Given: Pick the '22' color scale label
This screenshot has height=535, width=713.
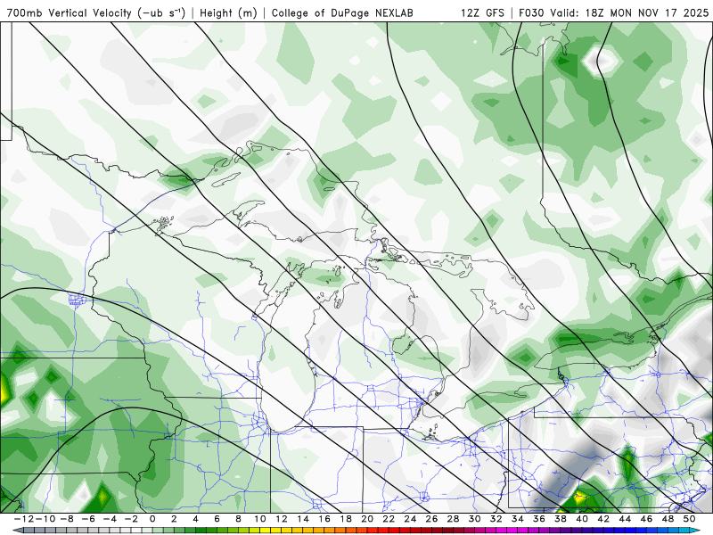Looking at the screenshot, I should coord(389,519).
